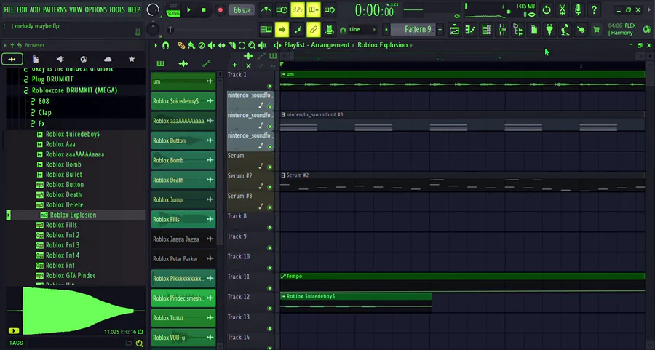Toggle the link-to-controller chain button
The width and height of the screenshot is (655, 350).
[313, 30]
